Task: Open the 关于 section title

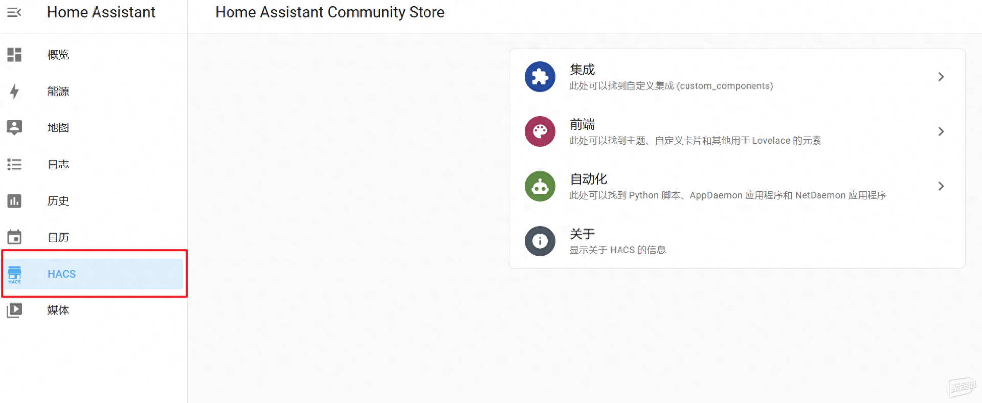Action: tap(583, 234)
